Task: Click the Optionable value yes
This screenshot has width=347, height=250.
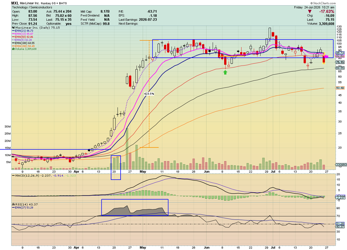Action: coord(68,24)
